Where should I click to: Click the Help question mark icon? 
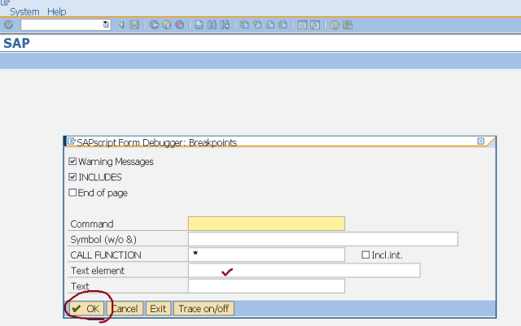pos(335,25)
